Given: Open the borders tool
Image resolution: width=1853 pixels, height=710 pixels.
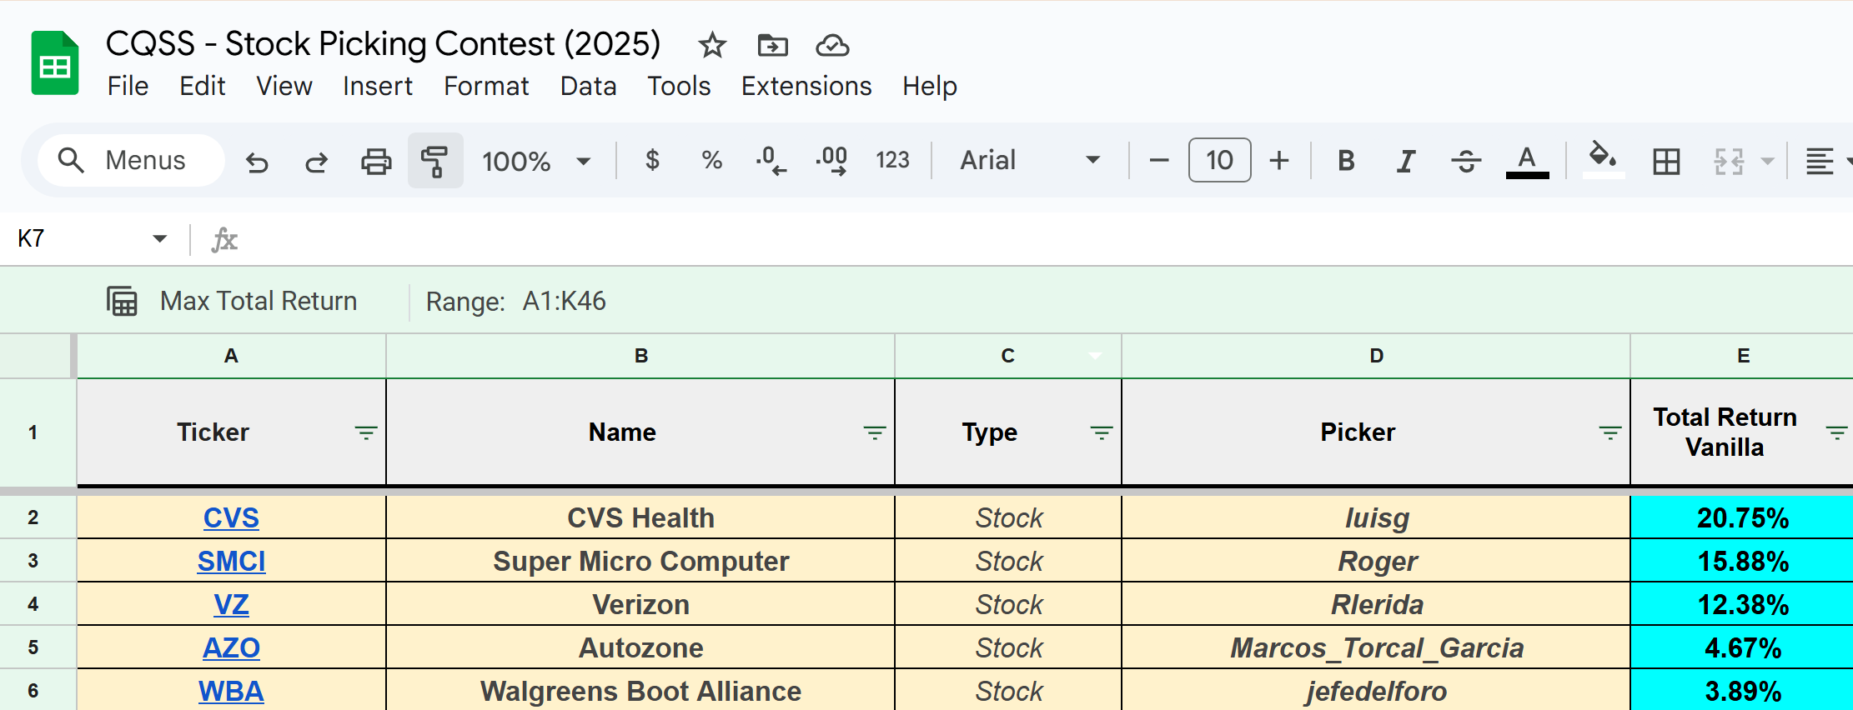Looking at the screenshot, I should pos(1666,161).
